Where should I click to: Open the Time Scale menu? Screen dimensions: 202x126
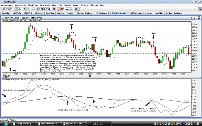click(x=45, y=5)
